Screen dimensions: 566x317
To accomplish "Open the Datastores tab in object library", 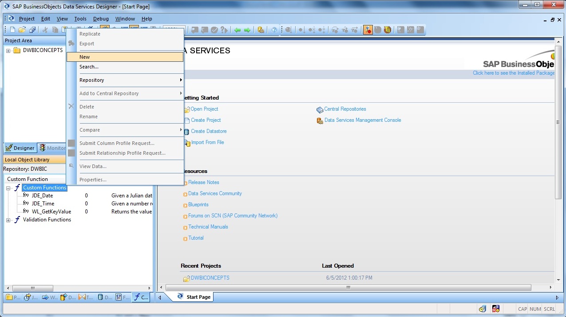I will pos(104,297).
